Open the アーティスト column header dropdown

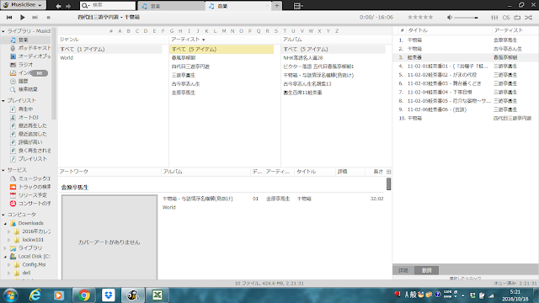coord(204,40)
